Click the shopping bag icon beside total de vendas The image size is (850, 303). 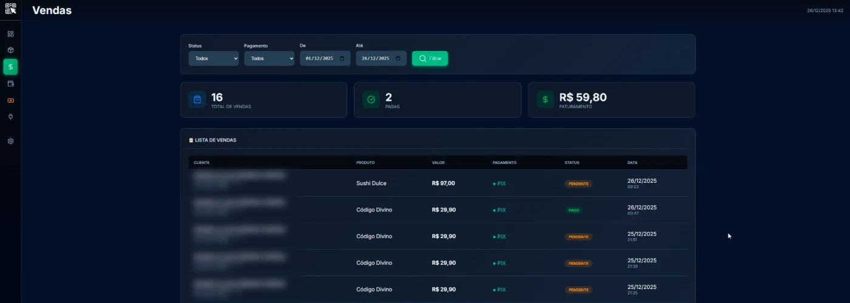(197, 100)
